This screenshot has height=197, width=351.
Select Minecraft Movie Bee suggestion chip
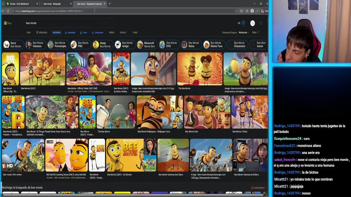146,45
